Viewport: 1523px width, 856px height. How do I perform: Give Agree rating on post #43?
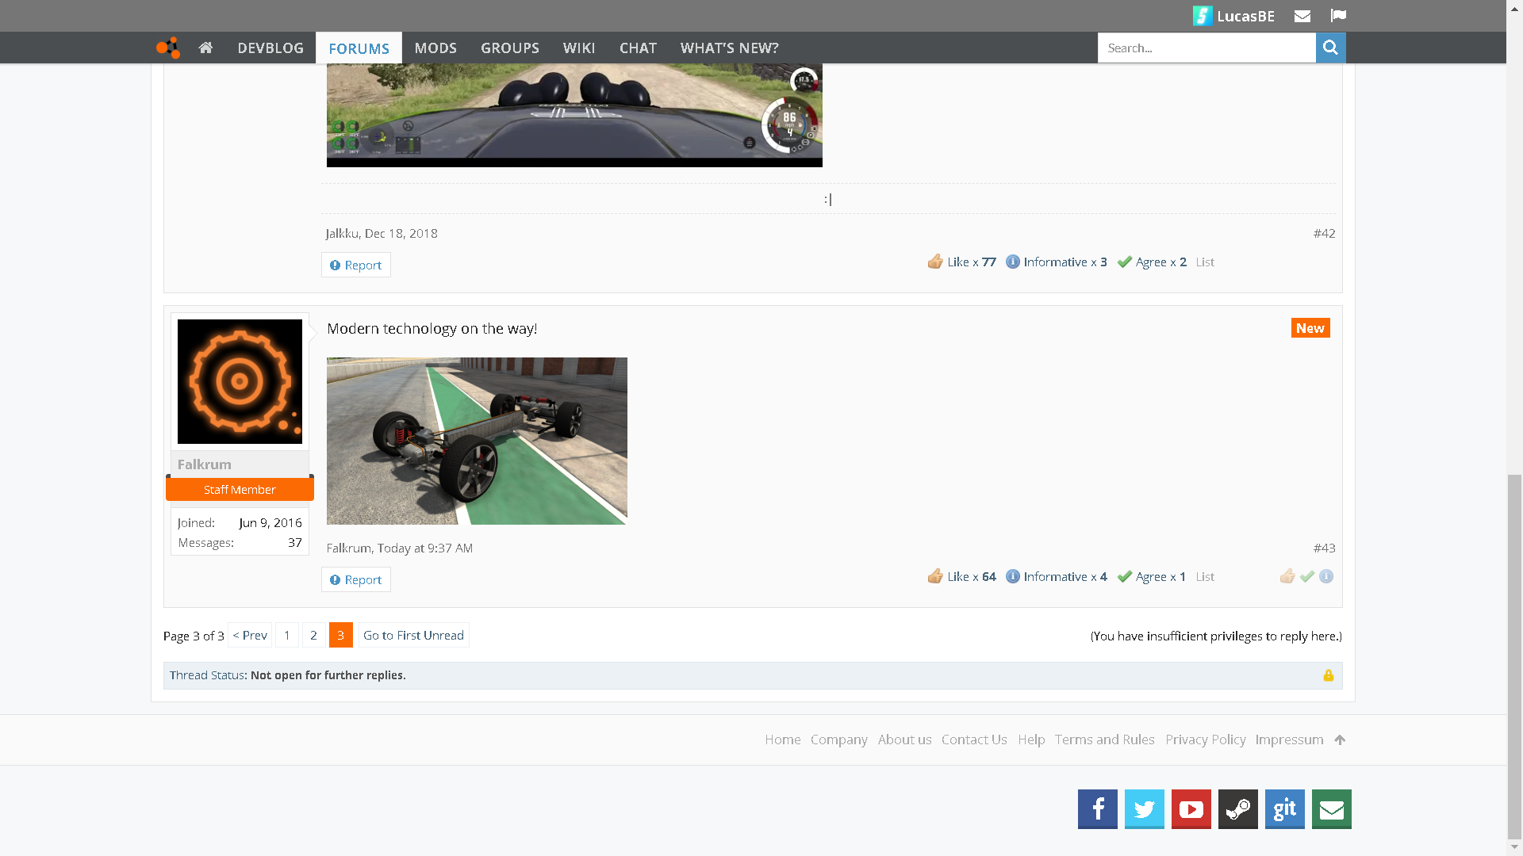(1307, 576)
